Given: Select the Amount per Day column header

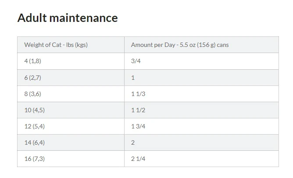Looking at the screenshot, I should pyautogui.click(x=201, y=45).
